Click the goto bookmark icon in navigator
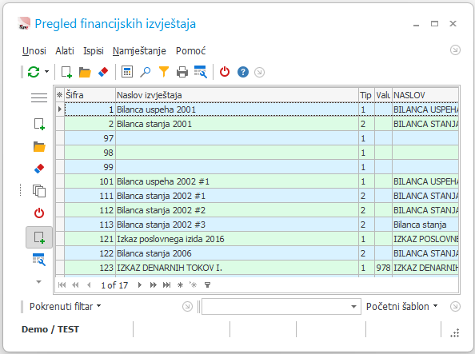The height and width of the screenshot is (354, 475). point(193,285)
